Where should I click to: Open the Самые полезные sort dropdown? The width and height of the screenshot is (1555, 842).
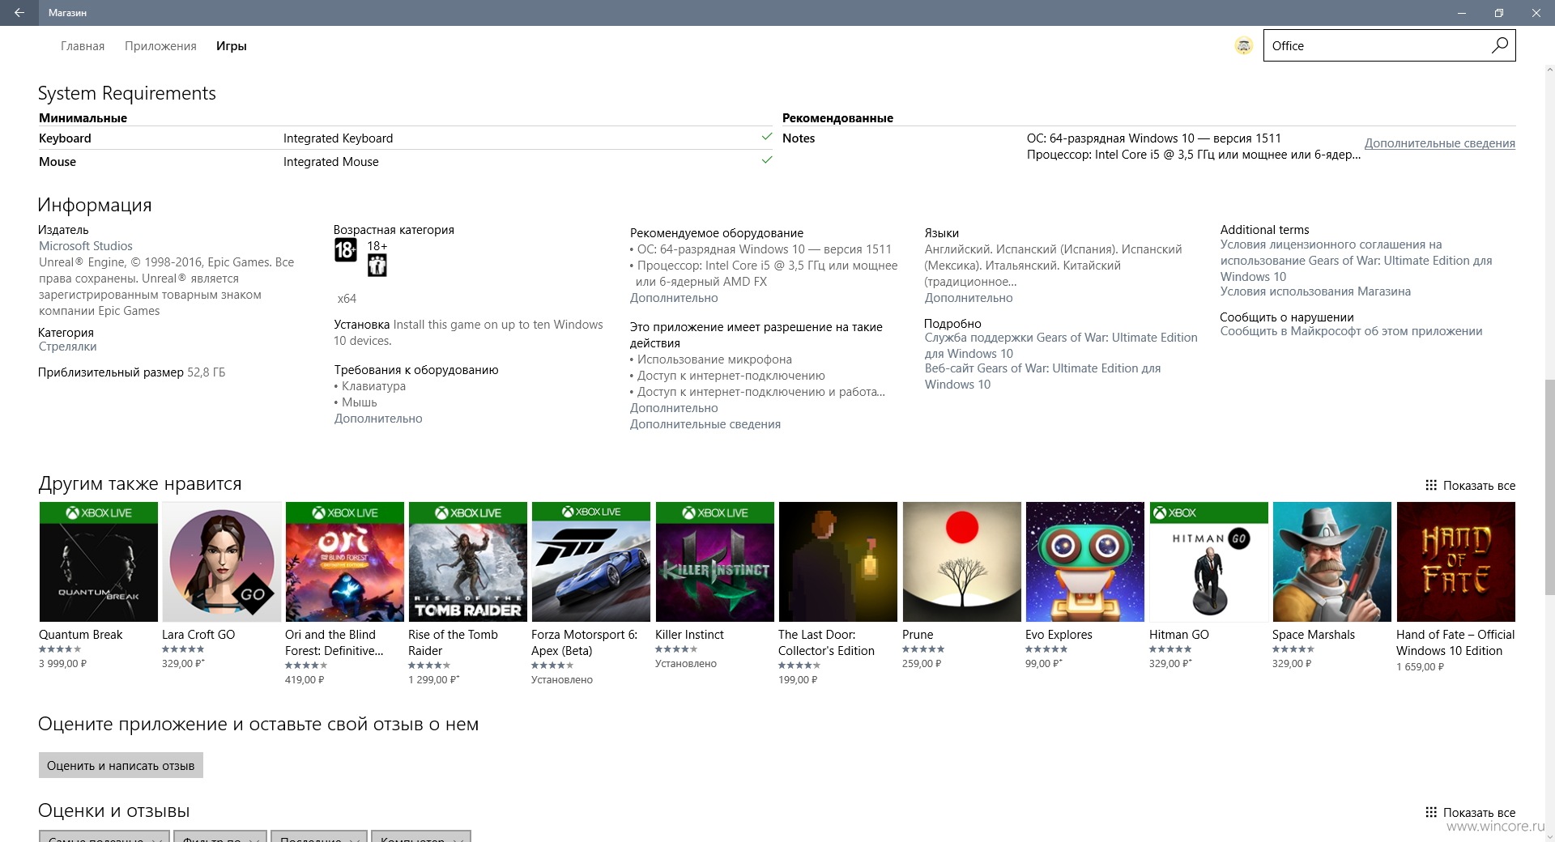pyautogui.click(x=104, y=836)
